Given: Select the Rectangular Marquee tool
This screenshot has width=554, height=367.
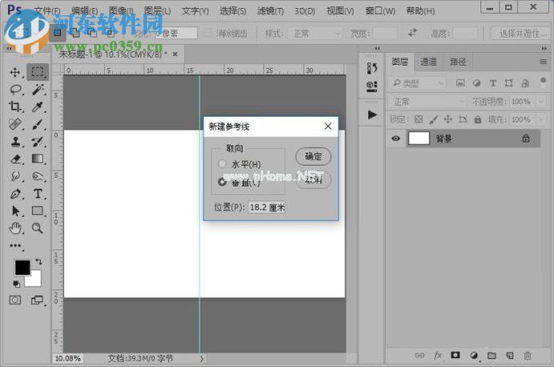Looking at the screenshot, I should [37, 71].
